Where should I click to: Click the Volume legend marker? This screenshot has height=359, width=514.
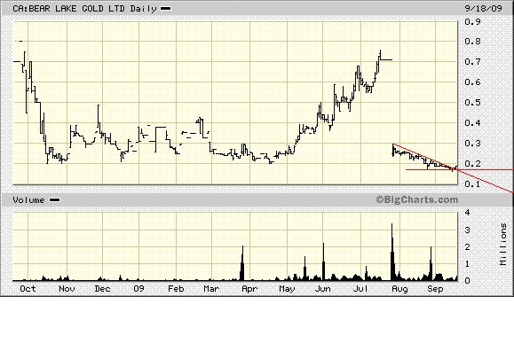[x=54, y=200]
